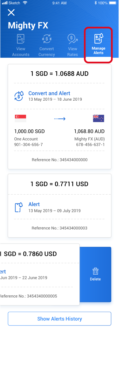Switch to Convert Currency tab label
137x373 pixels.
click(47, 52)
